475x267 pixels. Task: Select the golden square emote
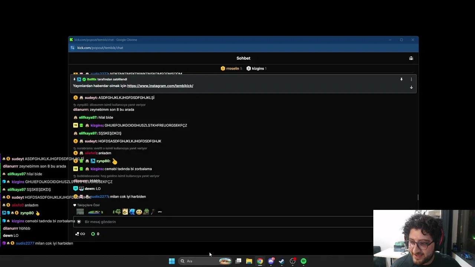pyautogui.click(x=125, y=212)
